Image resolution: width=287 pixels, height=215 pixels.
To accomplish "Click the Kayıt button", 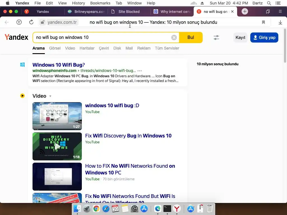I will [x=240, y=38].
